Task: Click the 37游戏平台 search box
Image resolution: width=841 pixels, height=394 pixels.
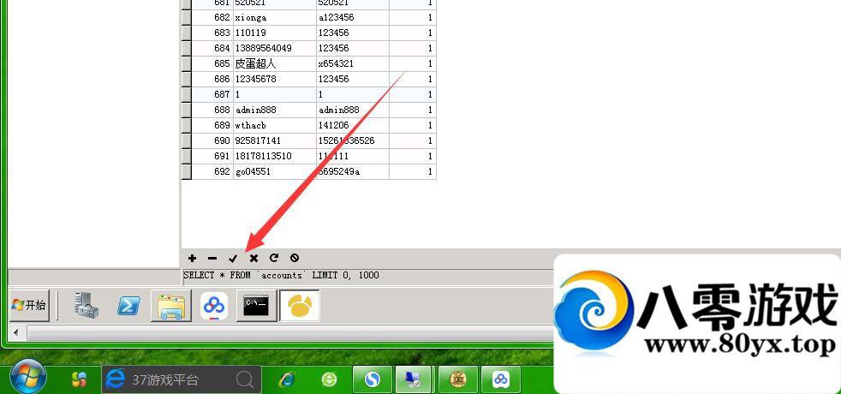Action: coord(182,380)
